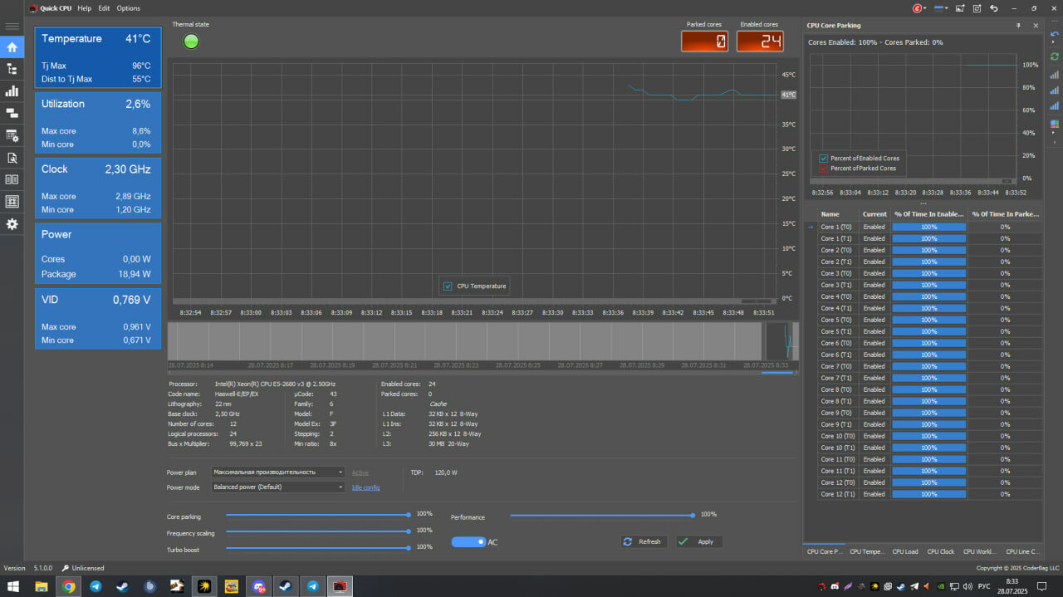This screenshot has width=1063, height=597.
Task: Open the document search sidebar icon
Action: 12,158
